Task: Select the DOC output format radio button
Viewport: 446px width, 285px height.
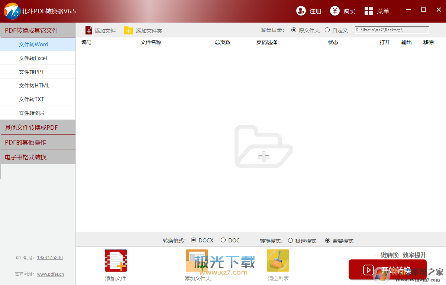Action: coord(223,240)
